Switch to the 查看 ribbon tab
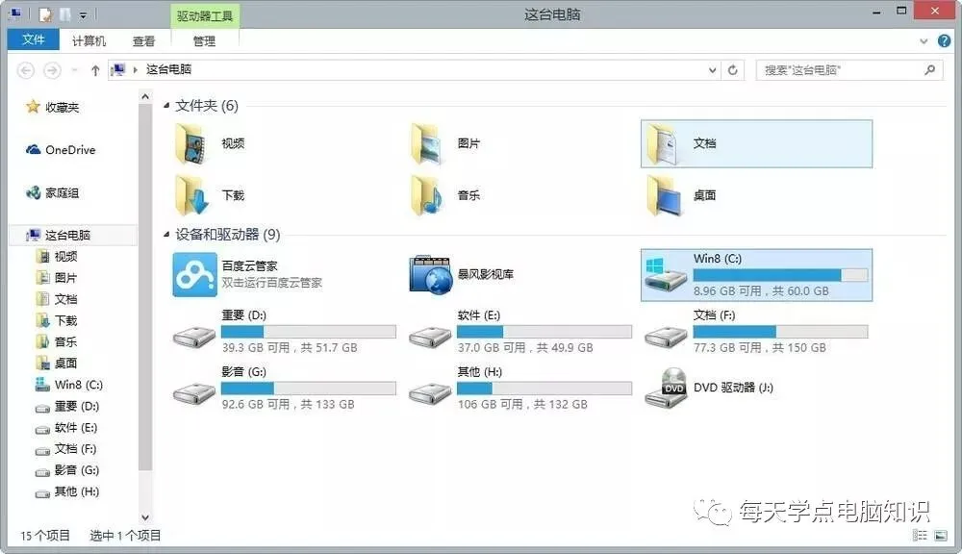The image size is (962, 554). pyautogui.click(x=144, y=40)
